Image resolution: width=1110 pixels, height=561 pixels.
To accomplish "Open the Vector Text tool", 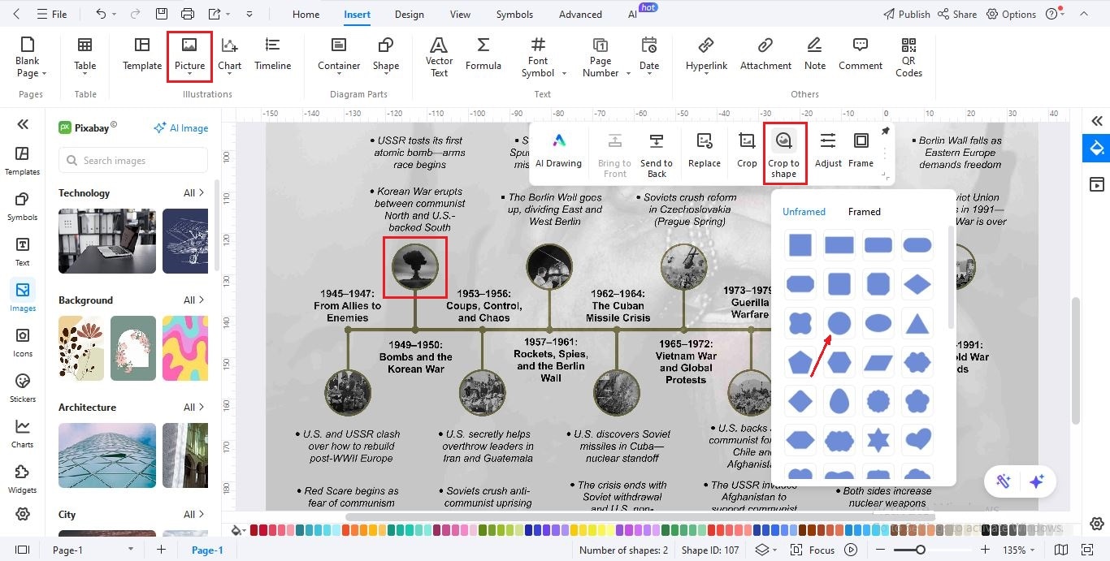I will click(x=439, y=57).
